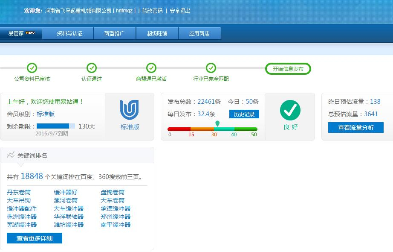Click the 安全退出 logout link

point(180,11)
